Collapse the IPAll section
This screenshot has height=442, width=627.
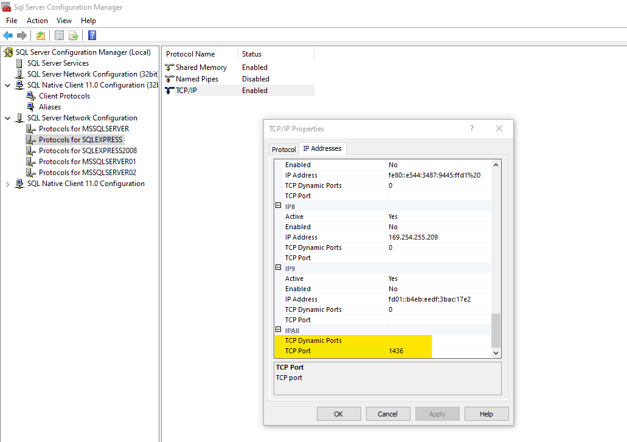(x=279, y=330)
